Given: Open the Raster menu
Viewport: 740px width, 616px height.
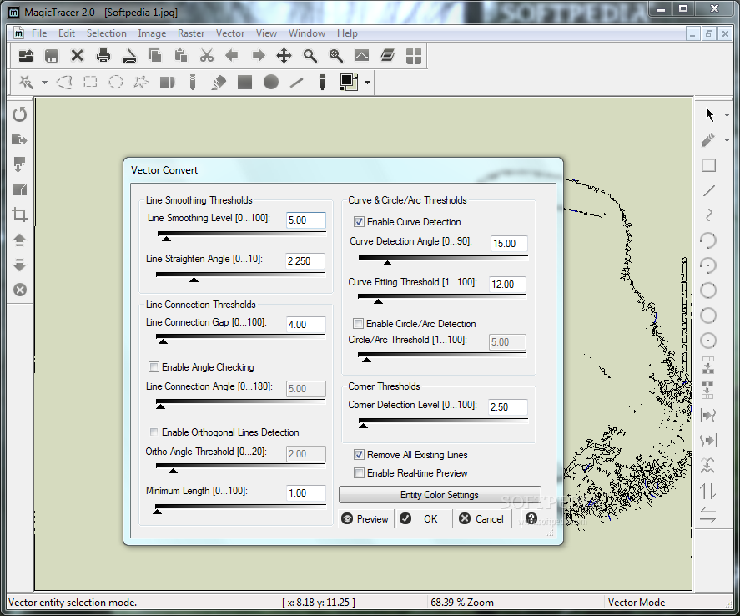Looking at the screenshot, I should 191,33.
